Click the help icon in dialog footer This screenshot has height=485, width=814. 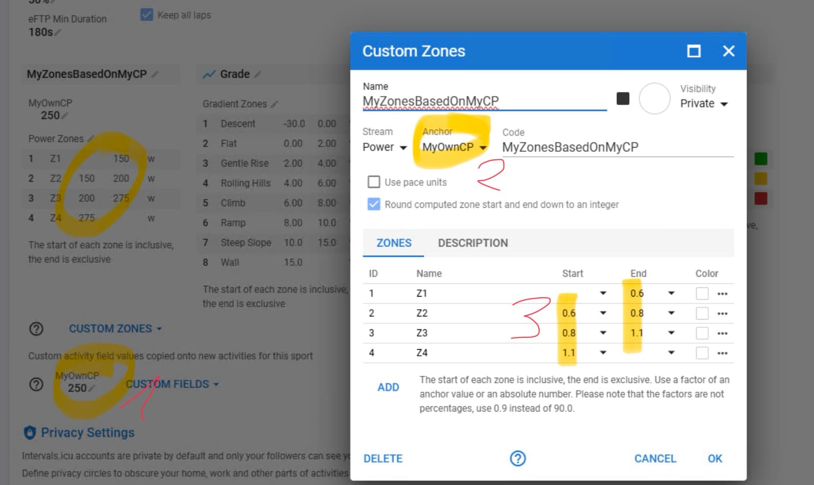(x=517, y=458)
